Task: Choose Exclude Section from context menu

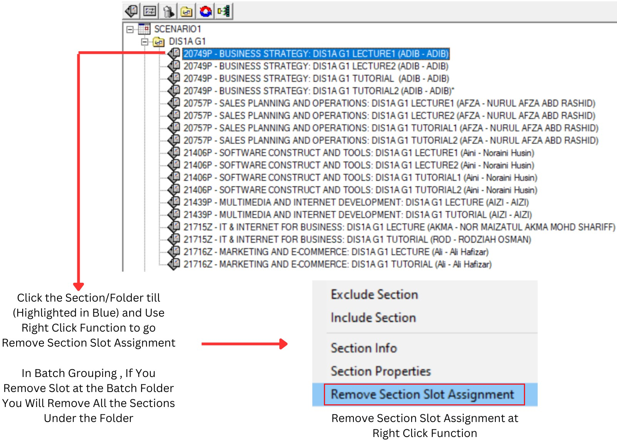Action: tap(374, 294)
